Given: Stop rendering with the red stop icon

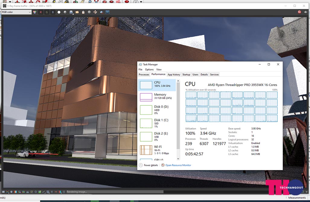Looking at the screenshot, I should [x=299, y=12].
